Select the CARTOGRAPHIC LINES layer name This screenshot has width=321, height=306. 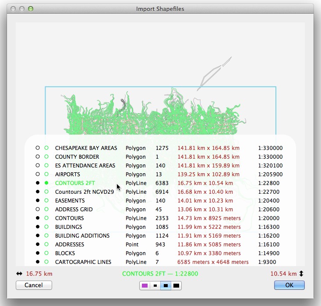click(83, 262)
